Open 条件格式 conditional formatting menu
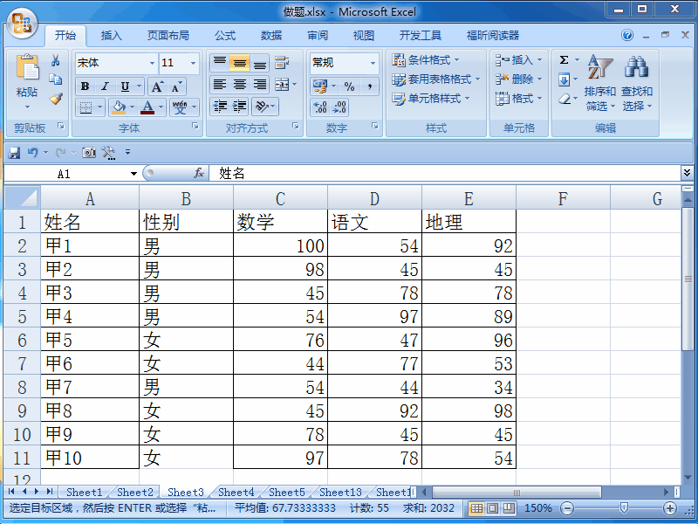The width and height of the screenshot is (698, 524). 426,60
